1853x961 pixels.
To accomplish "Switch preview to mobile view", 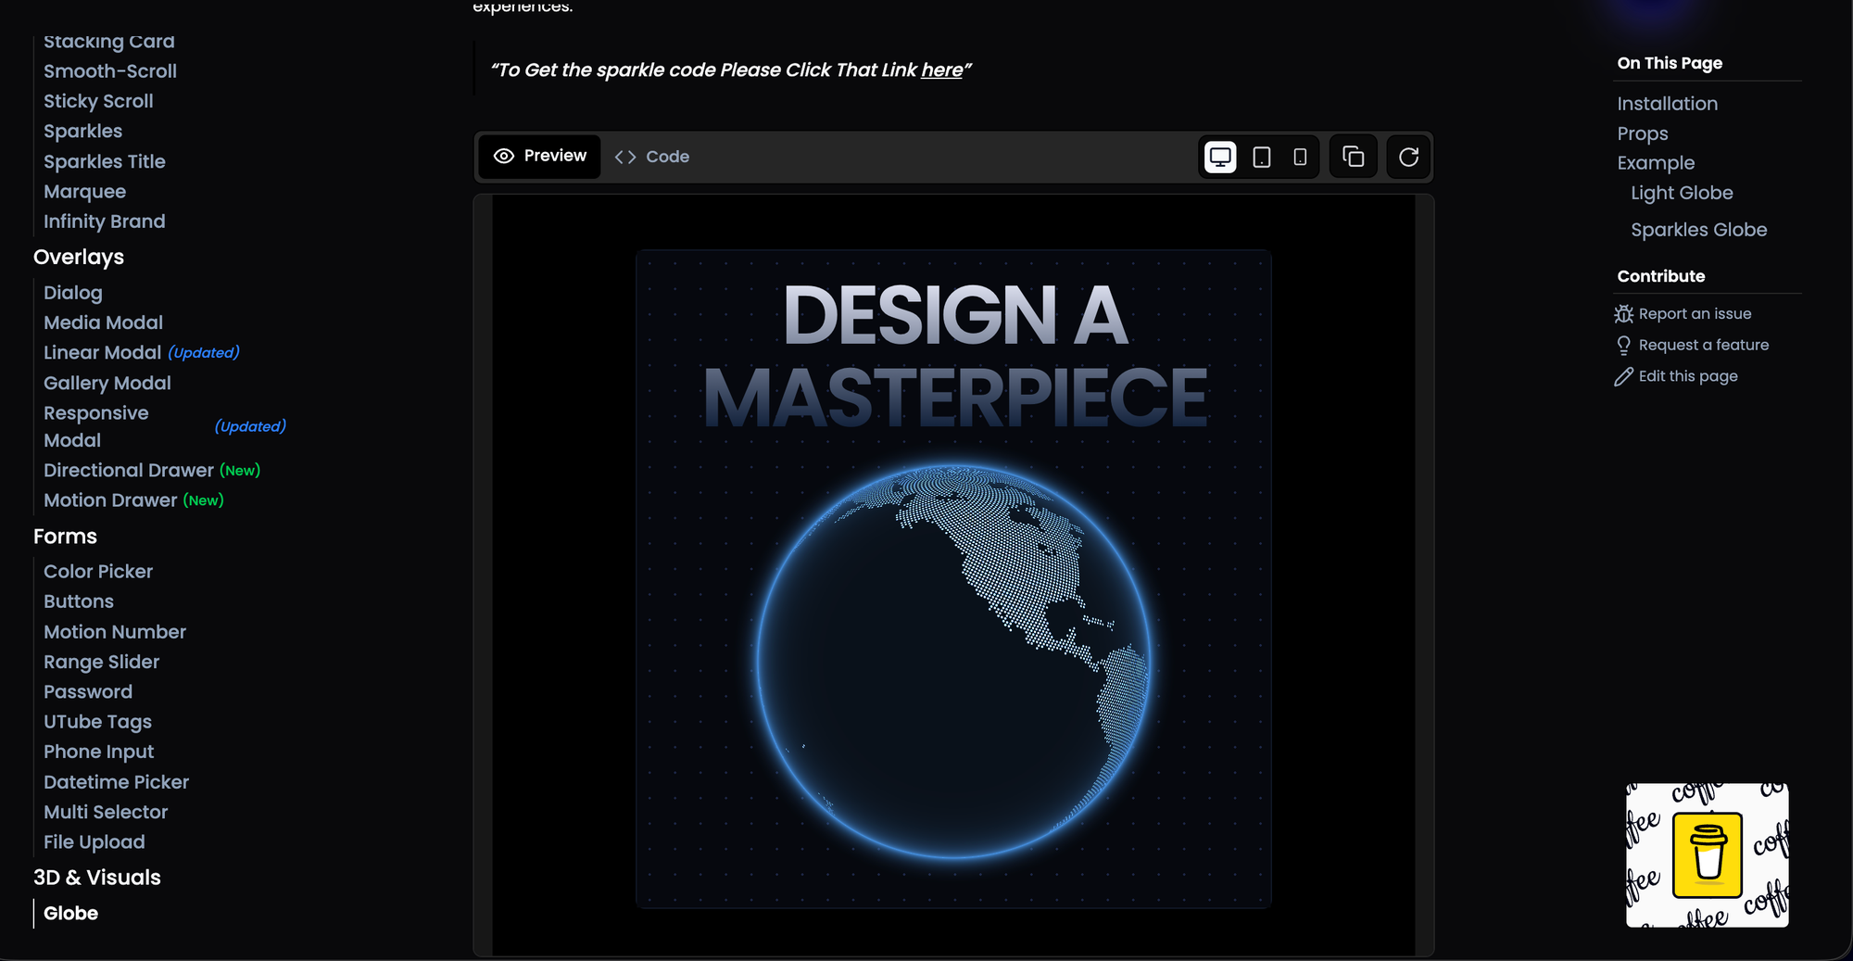I will pos(1299,157).
